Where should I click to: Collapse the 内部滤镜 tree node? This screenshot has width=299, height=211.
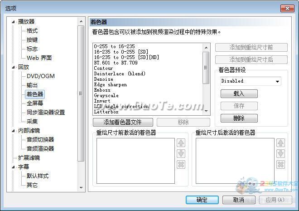click(14, 130)
